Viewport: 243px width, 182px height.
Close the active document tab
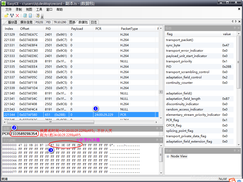pyautogui.click(x=239, y=21)
